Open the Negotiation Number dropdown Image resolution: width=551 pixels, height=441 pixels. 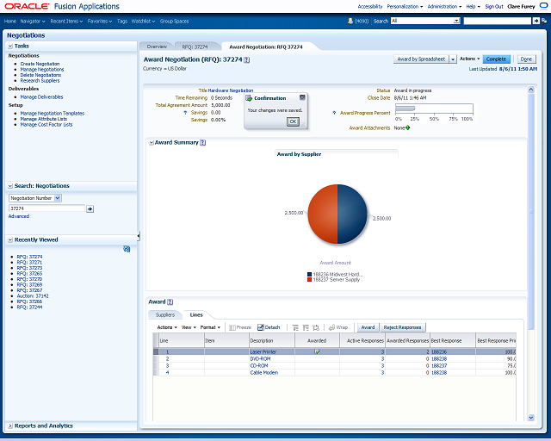pos(58,198)
